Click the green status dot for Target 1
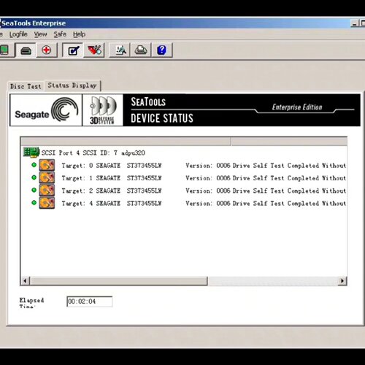Viewport: 365px width, 365px height. coord(34,177)
